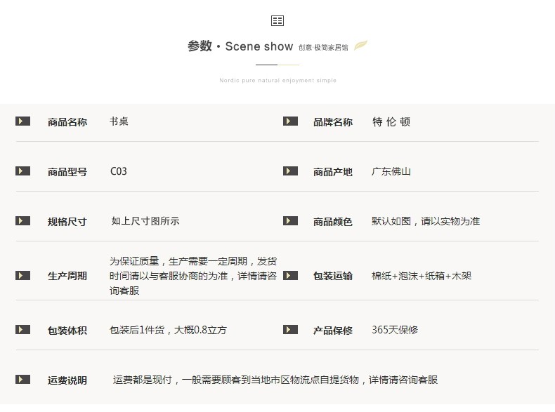Click the 参数 · Scene show heading
555x412 pixels.
240,46
